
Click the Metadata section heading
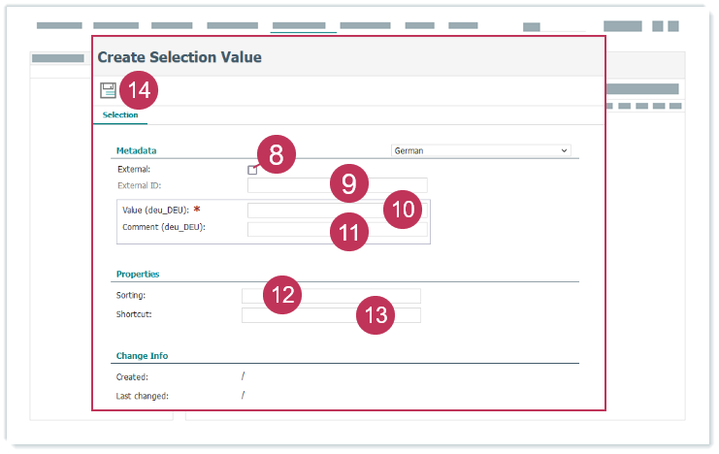pos(137,151)
